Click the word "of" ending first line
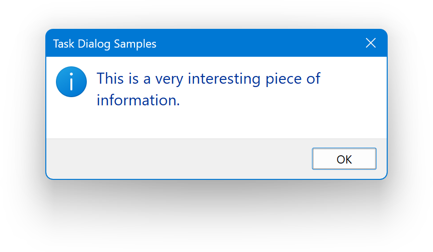This screenshot has width=433, height=252. 313,78
